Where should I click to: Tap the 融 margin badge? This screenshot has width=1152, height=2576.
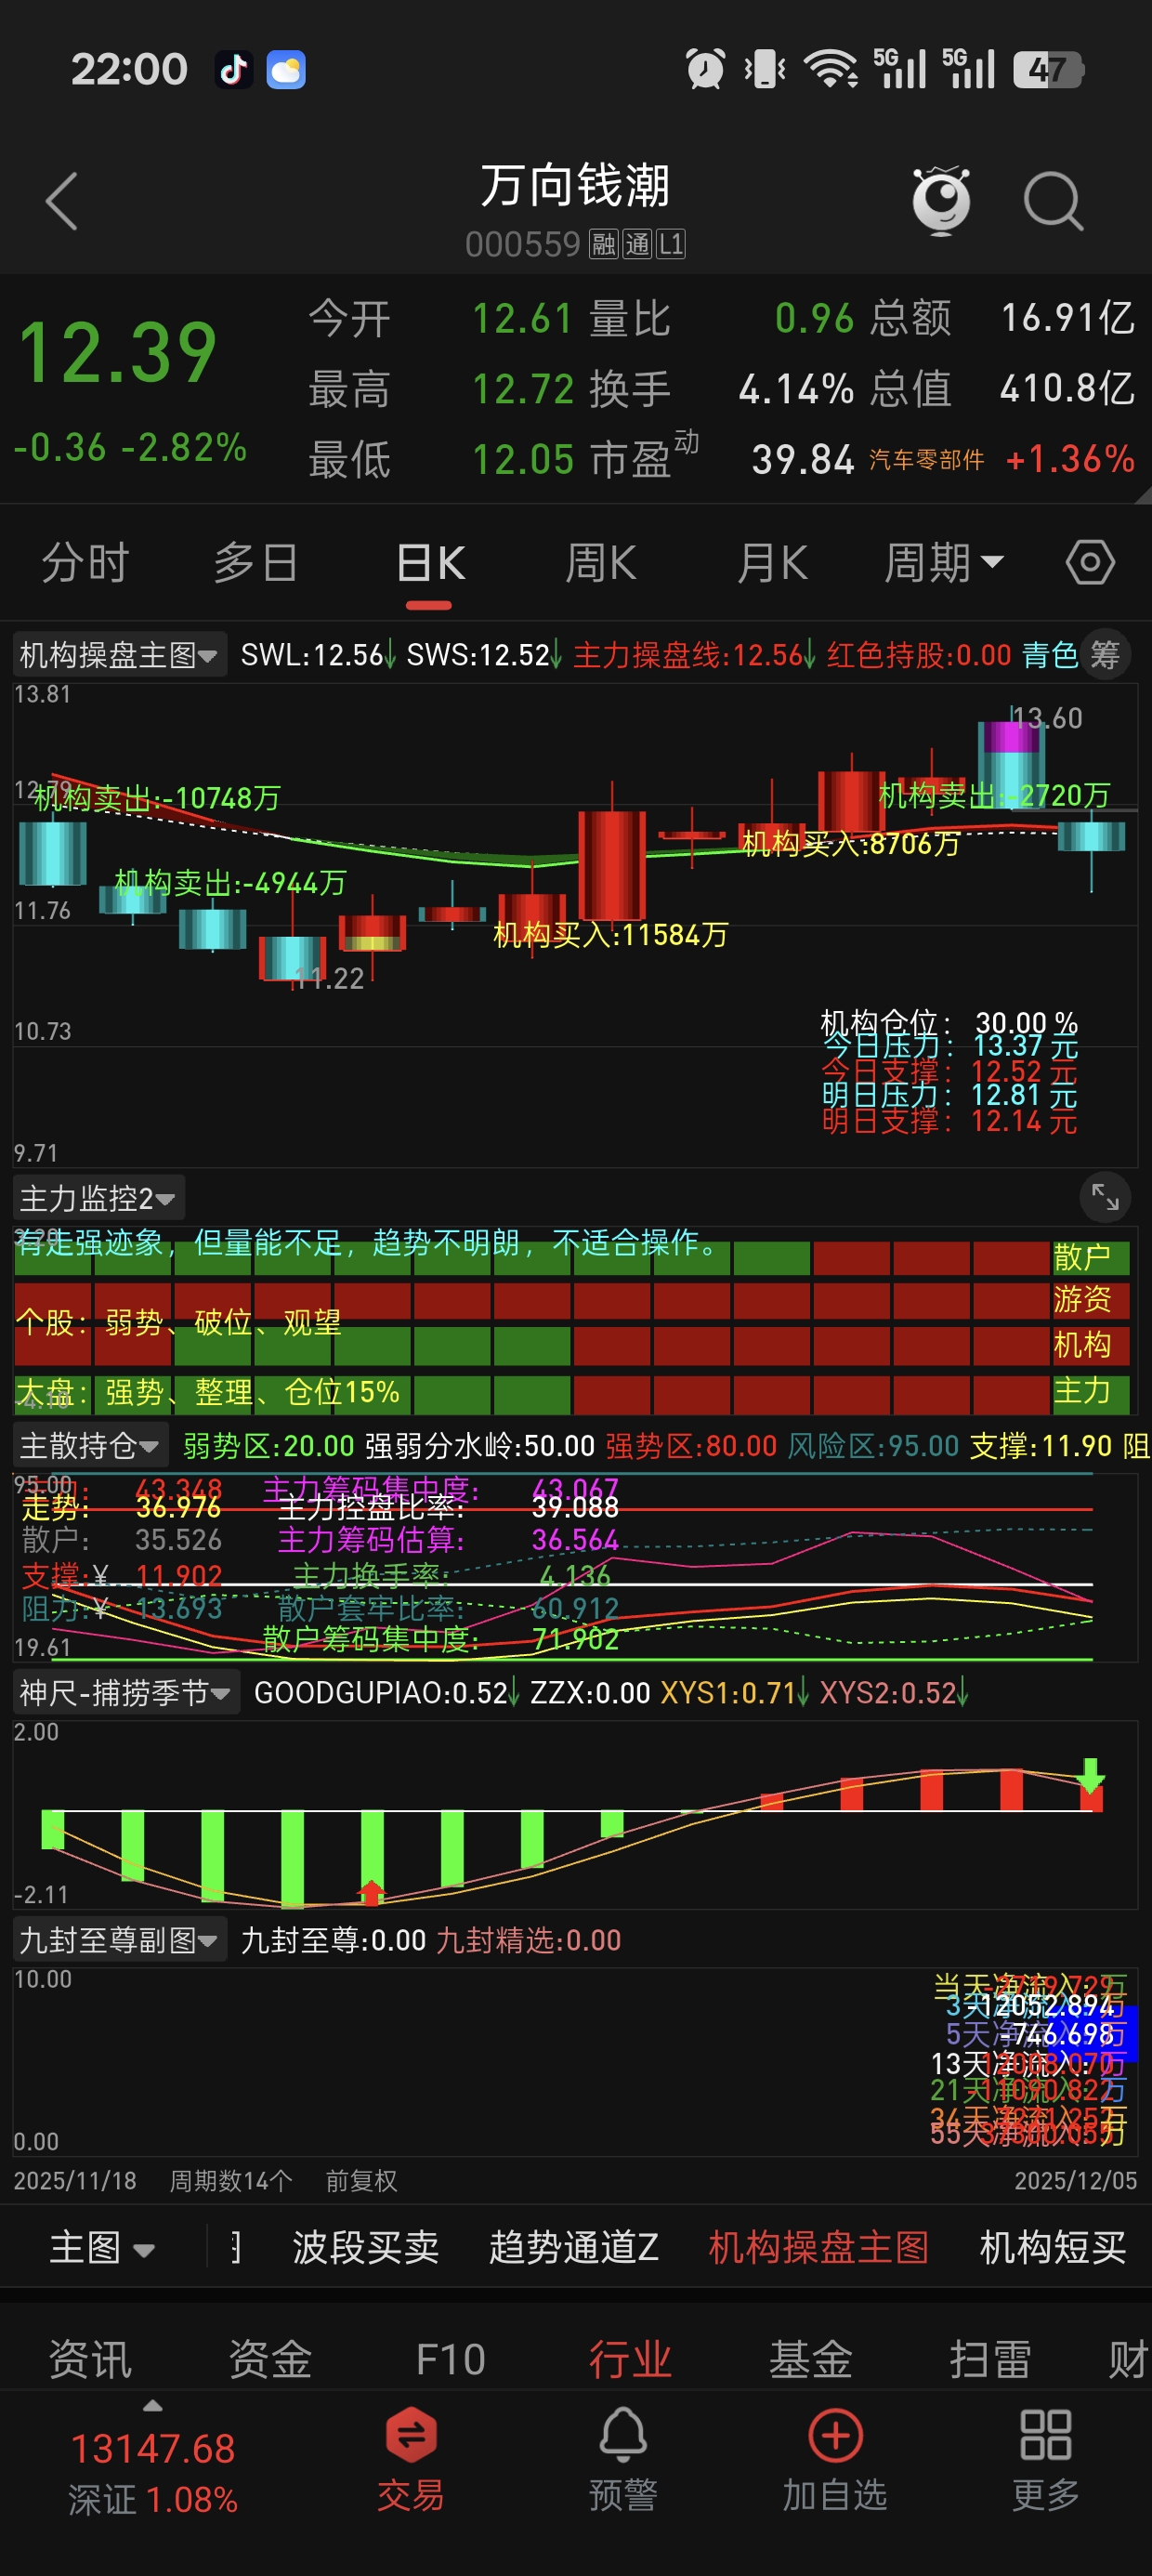[603, 244]
